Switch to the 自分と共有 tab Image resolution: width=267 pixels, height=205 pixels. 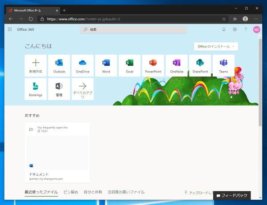93,192
